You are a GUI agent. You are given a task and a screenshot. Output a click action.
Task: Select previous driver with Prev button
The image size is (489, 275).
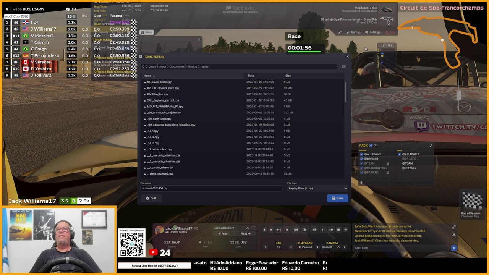pyautogui.click(x=223, y=233)
